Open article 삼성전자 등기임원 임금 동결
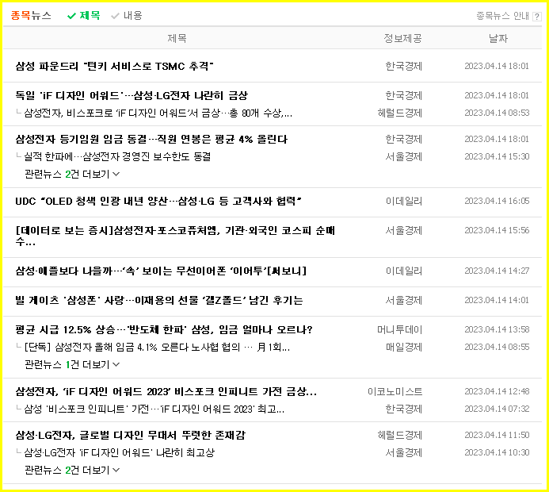This screenshot has height=492, width=549. [x=151, y=139]
